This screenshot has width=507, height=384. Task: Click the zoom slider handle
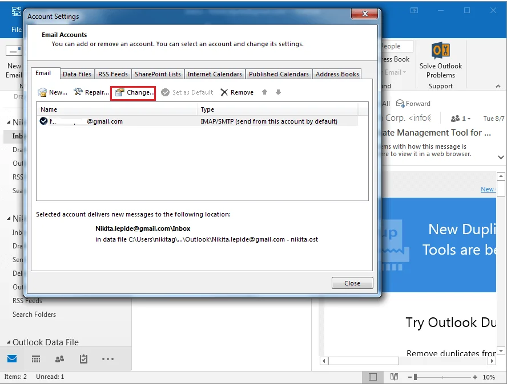[x=415, y=377]
